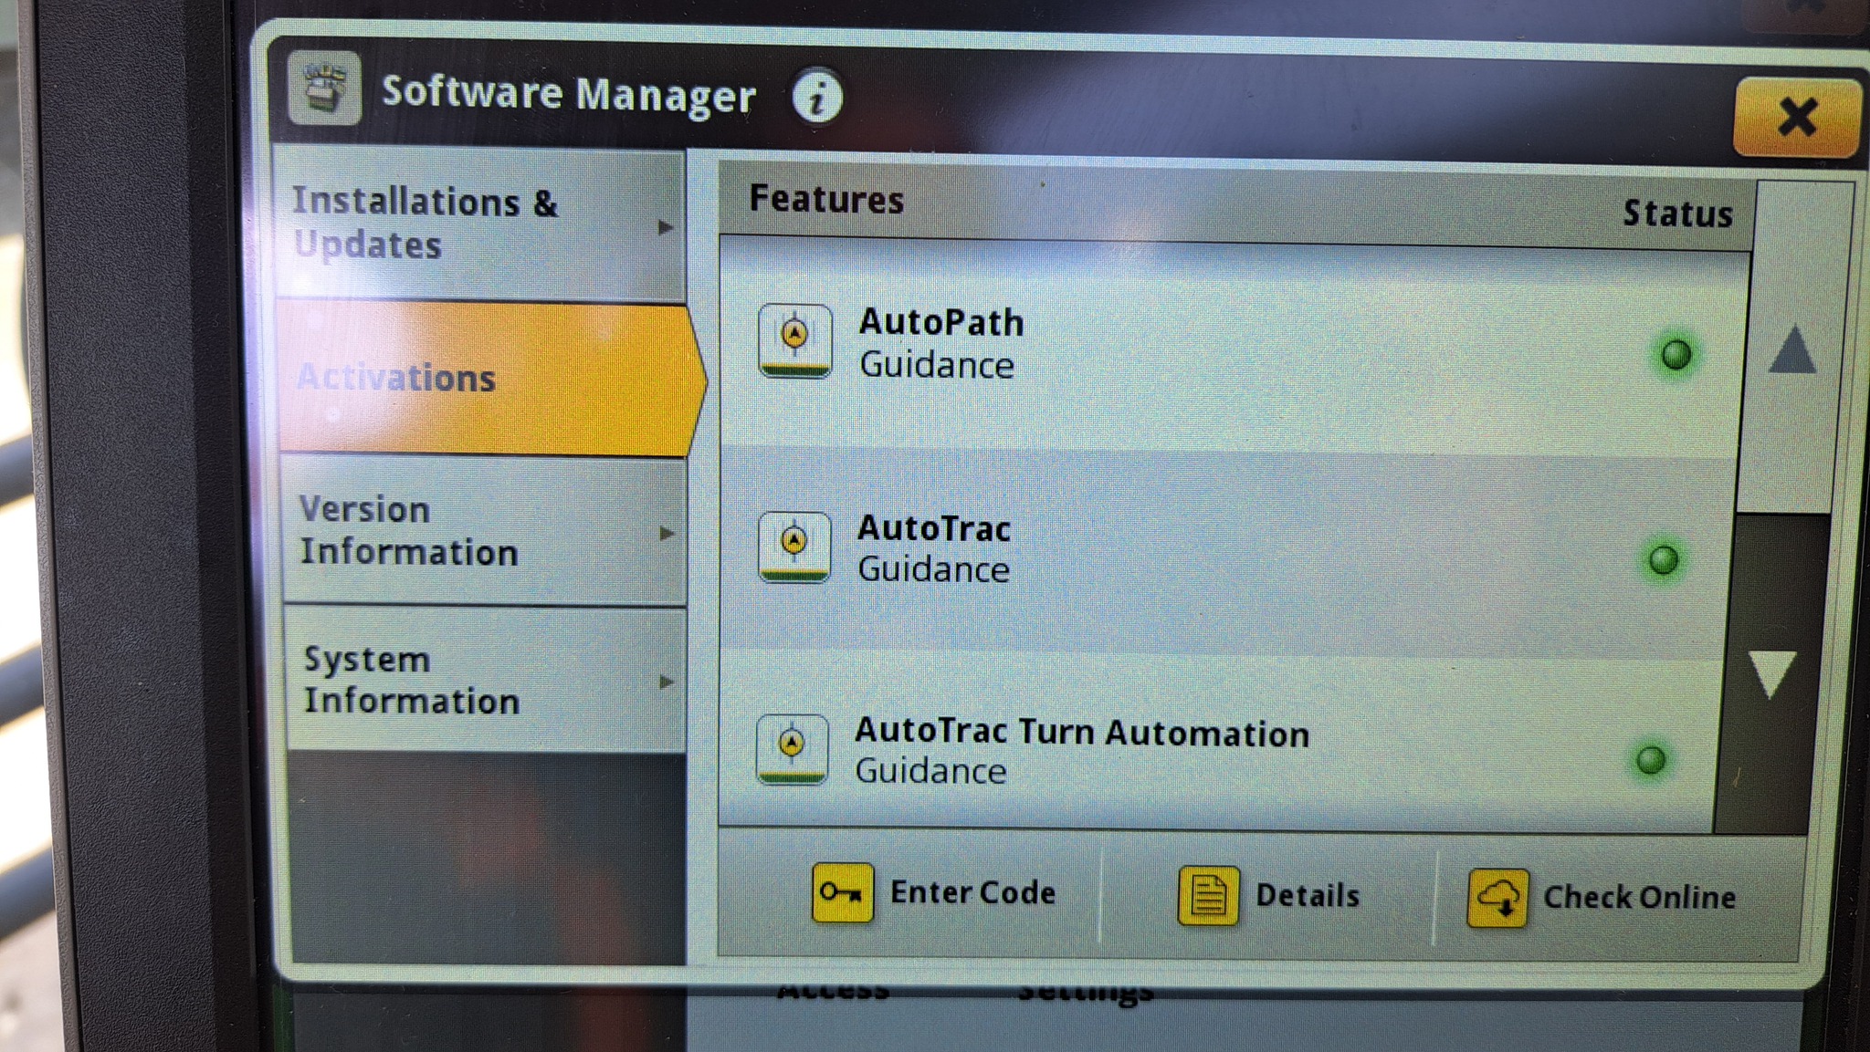Select the AutoTrac feature name
This screenshot has width=1870, height=1052.
pos(934,528)
